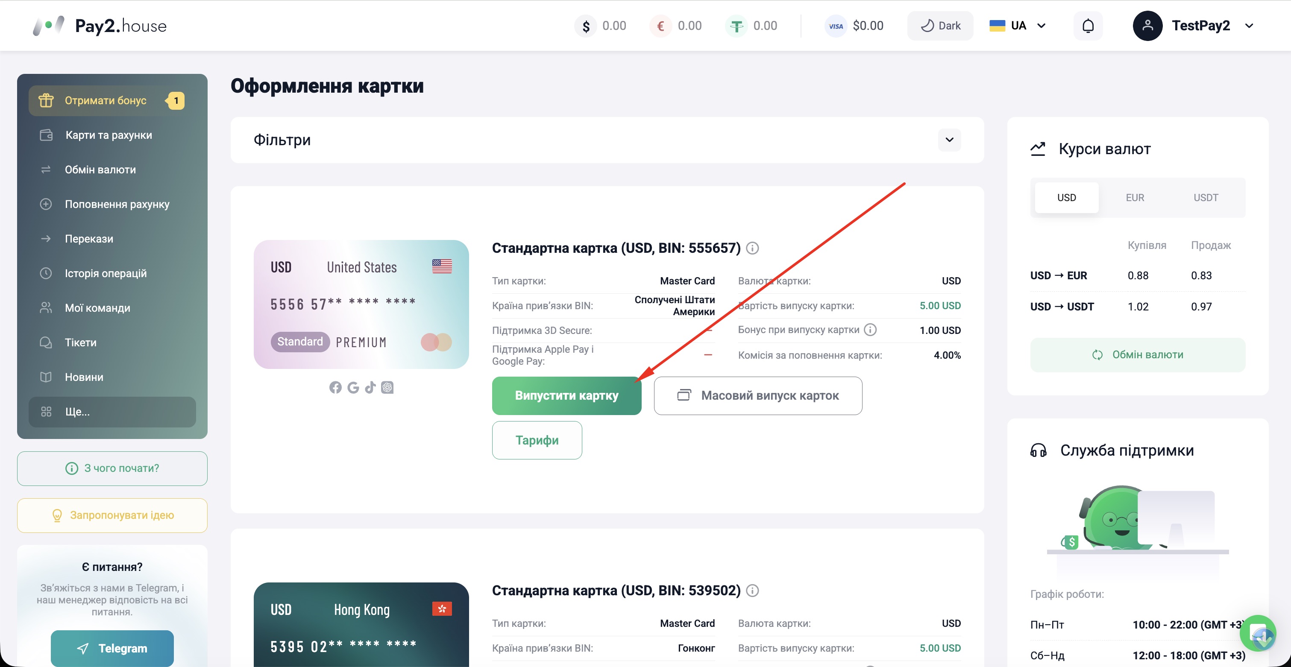Click the United States USD card thumbnail
The height and width of the screenshot is (667, 1291).
[361, 305]
